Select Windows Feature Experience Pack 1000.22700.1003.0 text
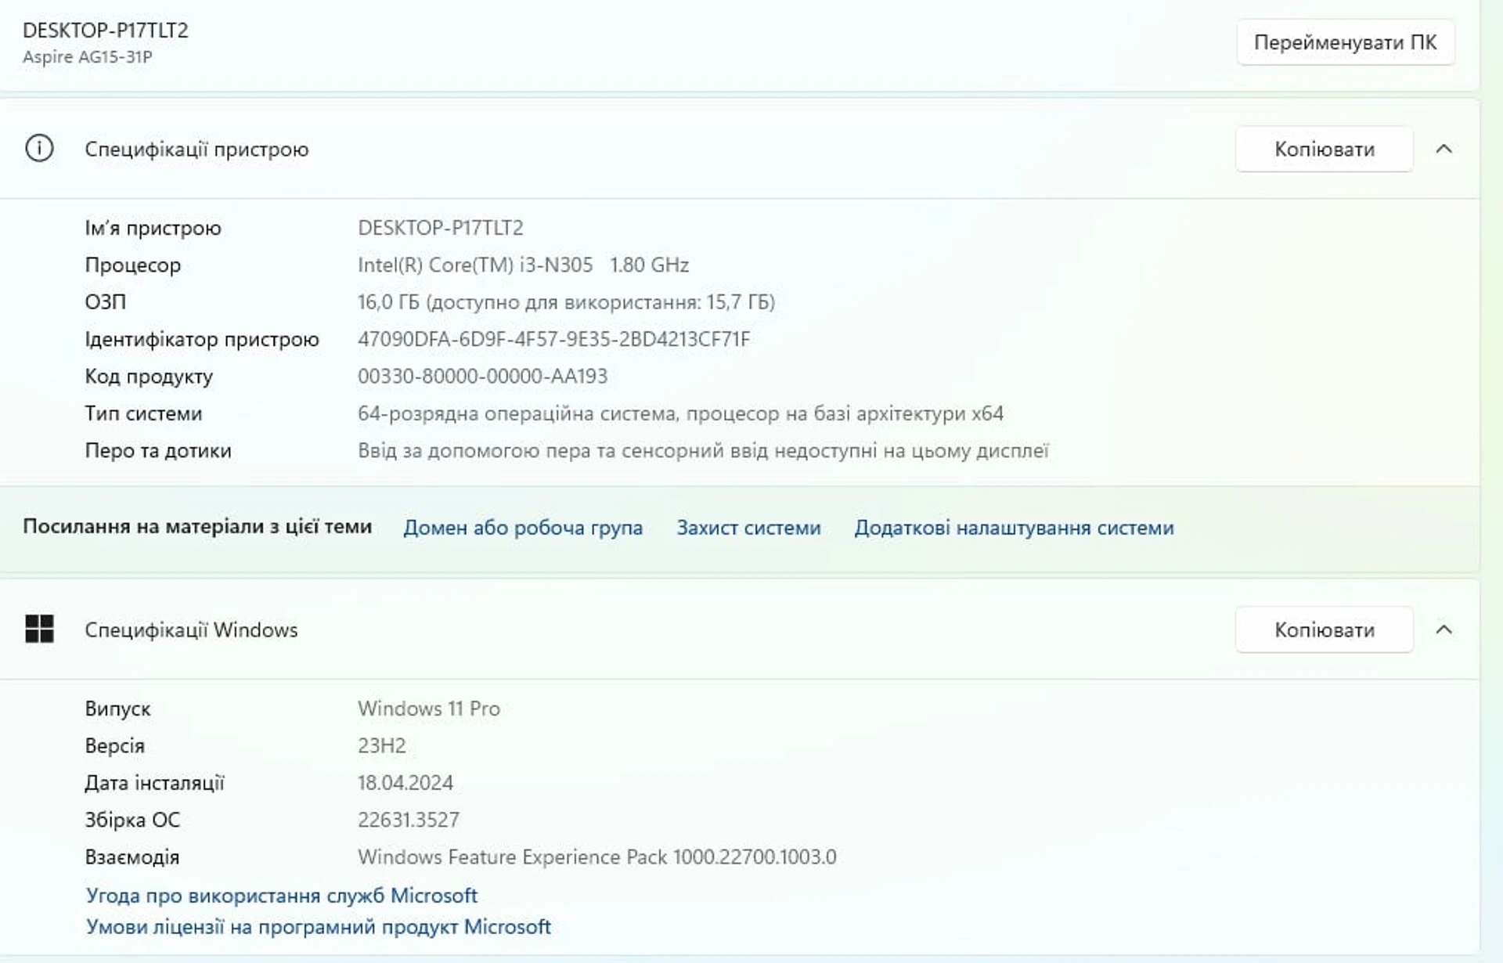The height and width of the screenshot is (963, 1503). point(597,857)
